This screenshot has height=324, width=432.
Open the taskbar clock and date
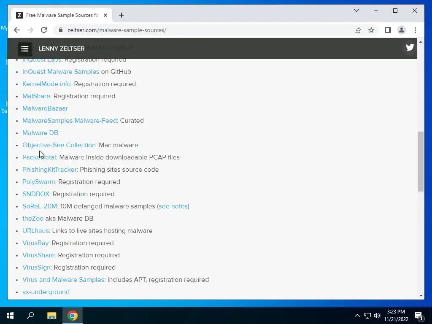pyautogui.click(x=396, y=316)
